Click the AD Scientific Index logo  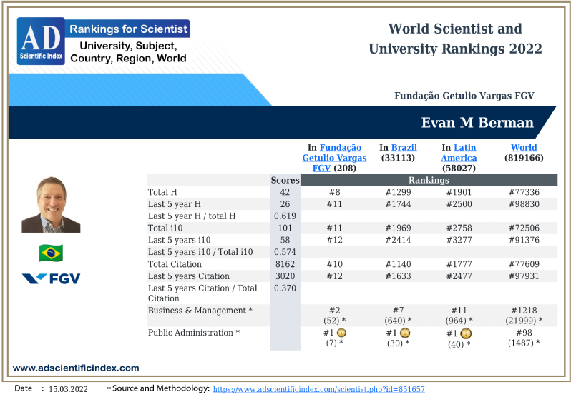pyautogui.click(x=42, y=41)
